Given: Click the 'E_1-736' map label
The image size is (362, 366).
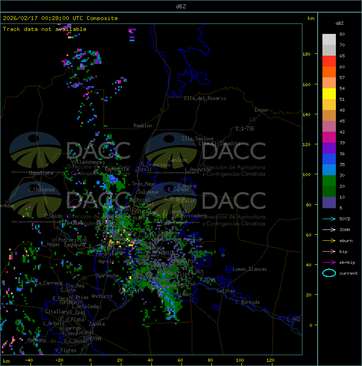Looking at the screenshot, I should point(245,129).
